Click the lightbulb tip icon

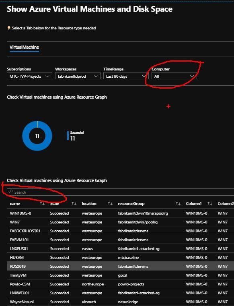(x=9, y=28)
